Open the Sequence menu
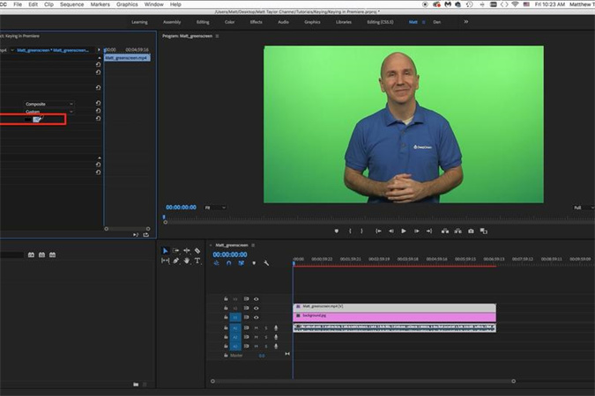595x396 pixels. coord(71,4)
